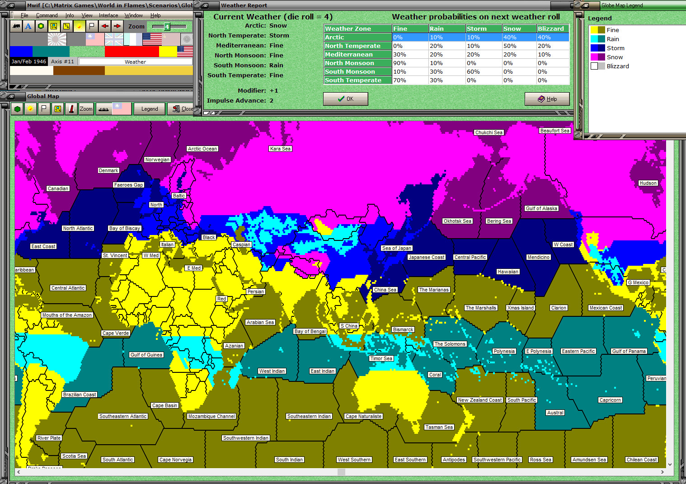Image resolution: width=686 pixels, height=484 pixels.
Task: Open the Help menu in menu bar
Action: [155, 15]
